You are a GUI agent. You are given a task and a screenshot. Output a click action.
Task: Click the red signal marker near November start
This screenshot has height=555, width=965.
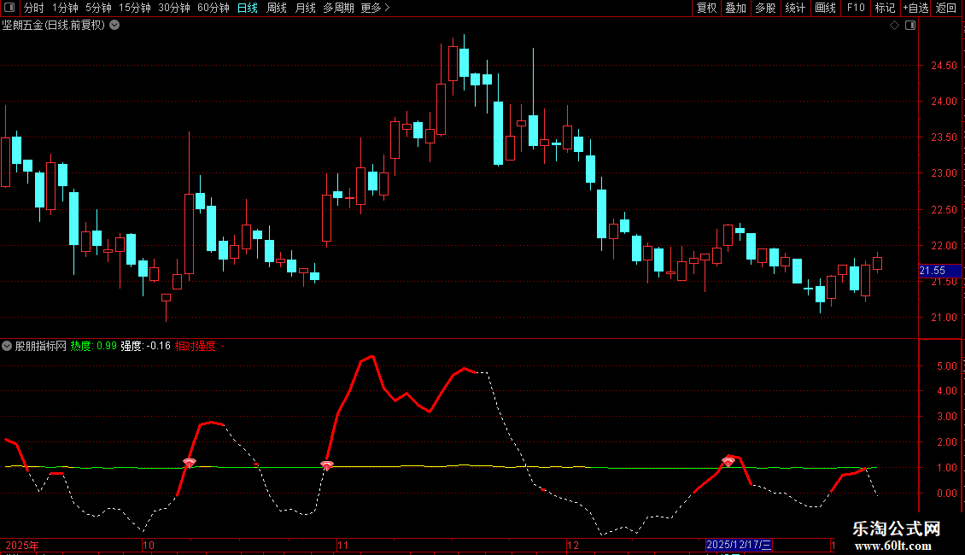(327, 466)
